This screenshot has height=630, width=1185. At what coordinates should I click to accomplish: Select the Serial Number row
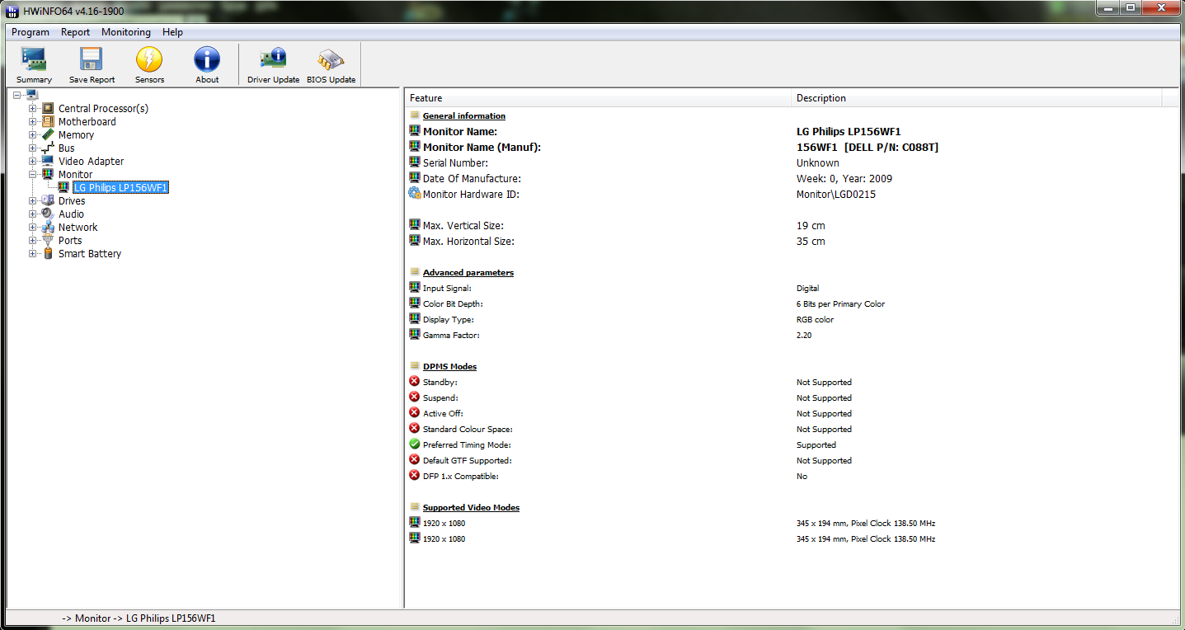tap(792, 162)
